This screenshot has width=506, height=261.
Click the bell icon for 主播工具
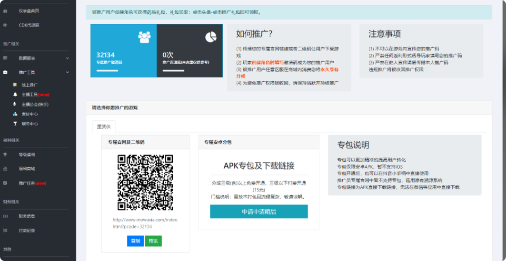coord(15,95)
